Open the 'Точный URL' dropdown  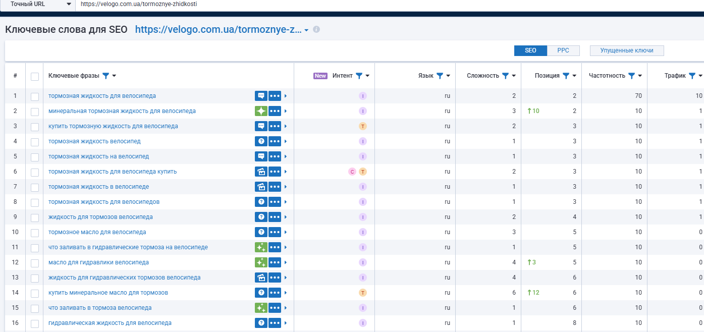(x=38, y=4)
